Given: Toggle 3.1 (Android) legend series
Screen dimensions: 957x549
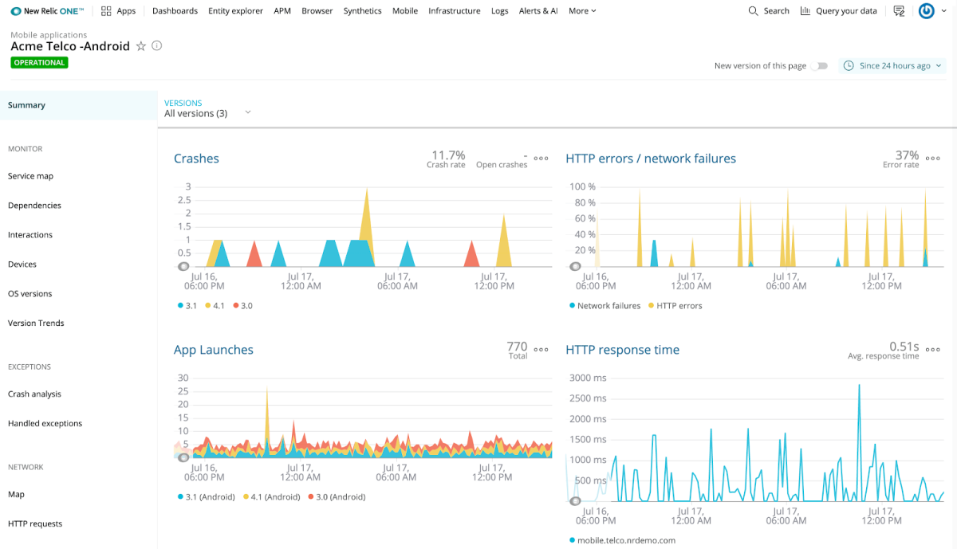Looking at the screenshot, I should [206, 497].
